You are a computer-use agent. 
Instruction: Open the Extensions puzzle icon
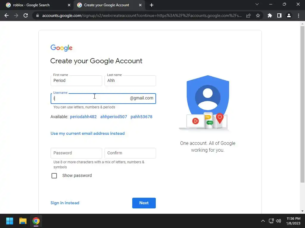(x=270, y=15)
